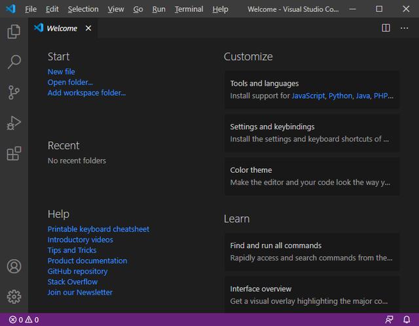Open Tips and Tricks link
419x326 pixels.
[72, 250]
